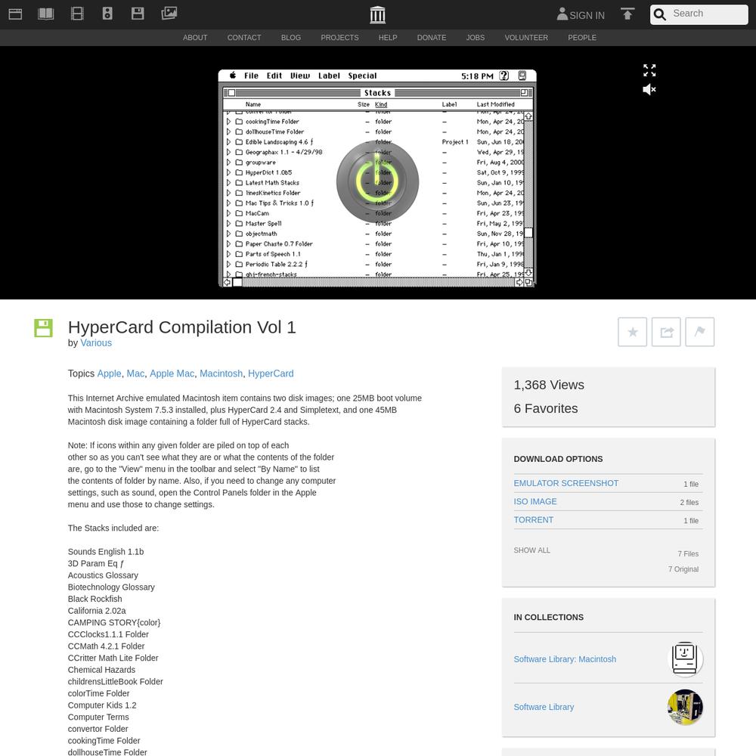Open the Various author link
Image resolution: width=756 pixels, height=756 pixels.
(96, 342)
